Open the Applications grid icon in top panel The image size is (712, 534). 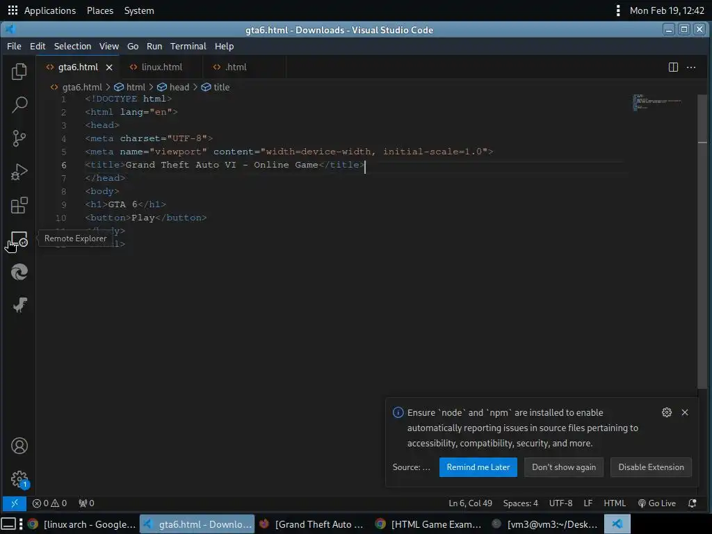[13, 10]
